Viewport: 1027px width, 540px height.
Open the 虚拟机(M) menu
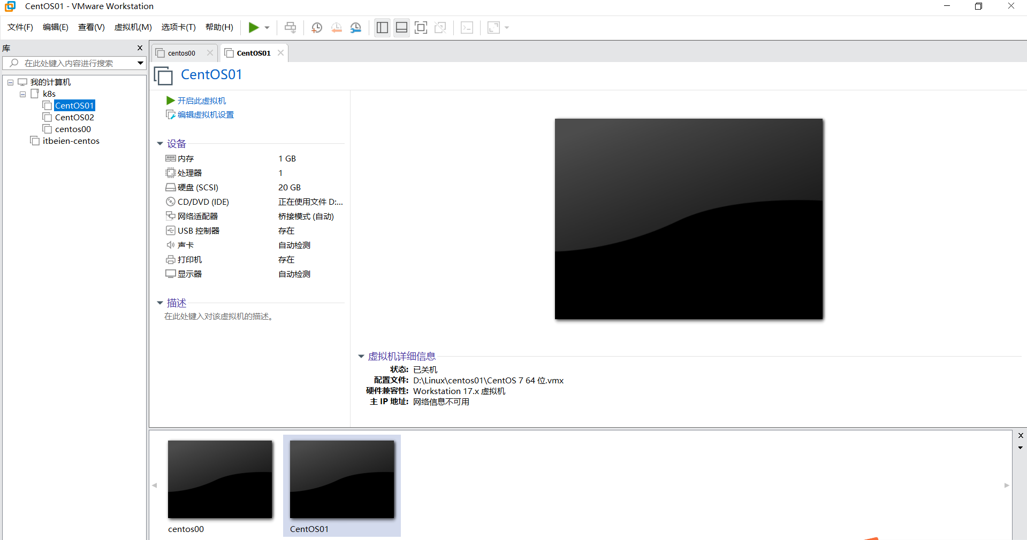(133, 27)
